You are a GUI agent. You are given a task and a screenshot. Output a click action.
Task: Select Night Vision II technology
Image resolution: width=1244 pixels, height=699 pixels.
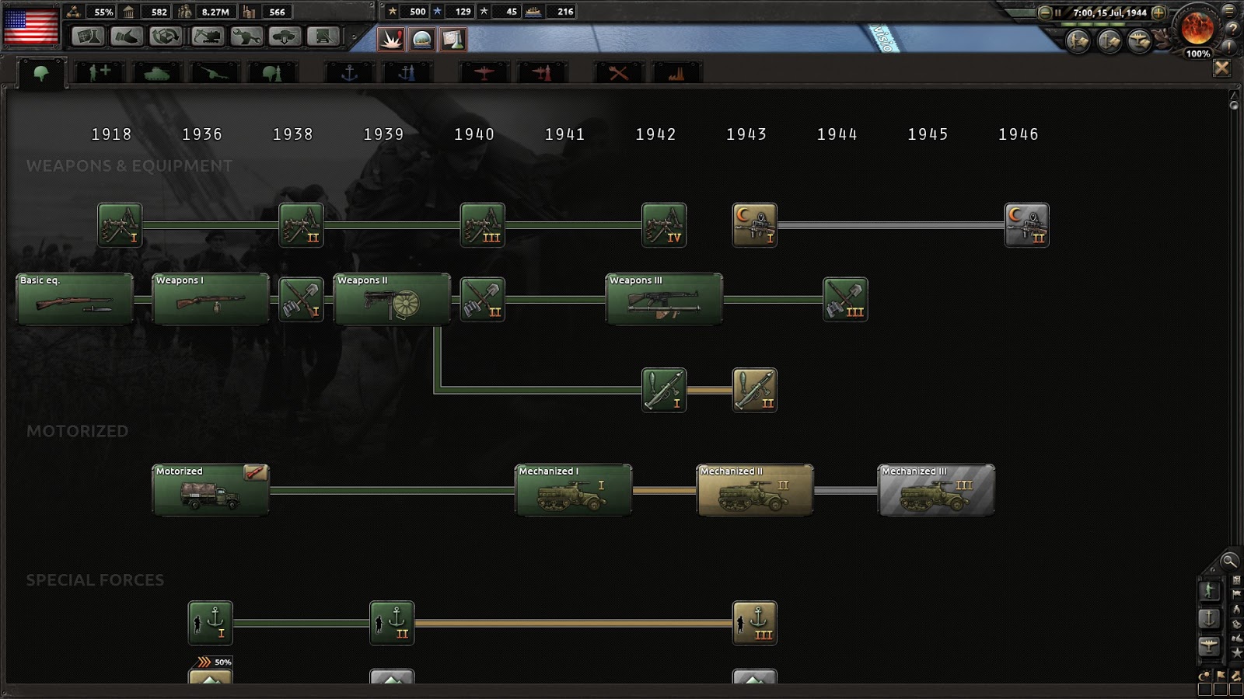click(x=1027, y=225)
